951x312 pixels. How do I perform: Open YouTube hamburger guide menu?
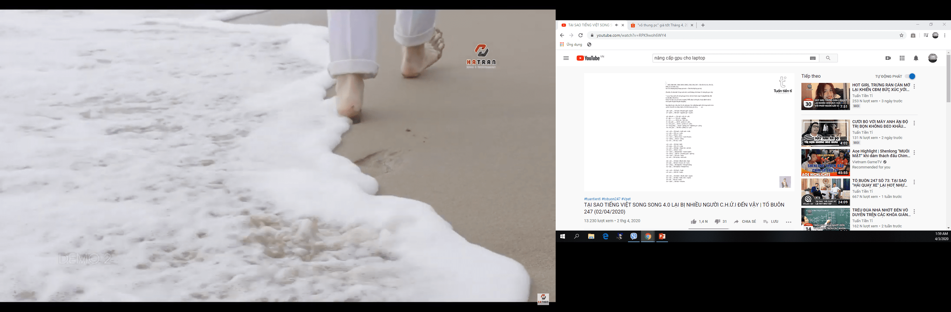tap(566, 58)
